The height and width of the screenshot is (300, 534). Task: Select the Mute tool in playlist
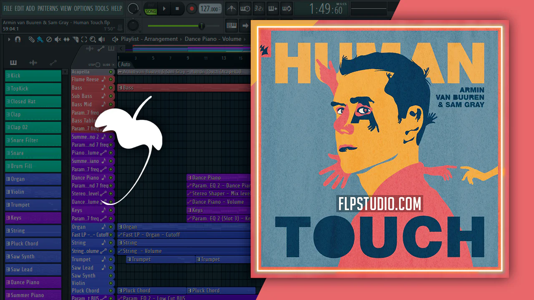point(58,39)
